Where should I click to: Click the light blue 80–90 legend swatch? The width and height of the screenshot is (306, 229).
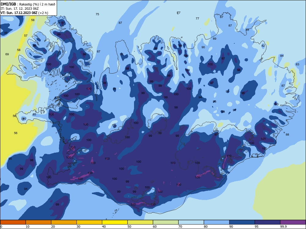pos(217,222)
